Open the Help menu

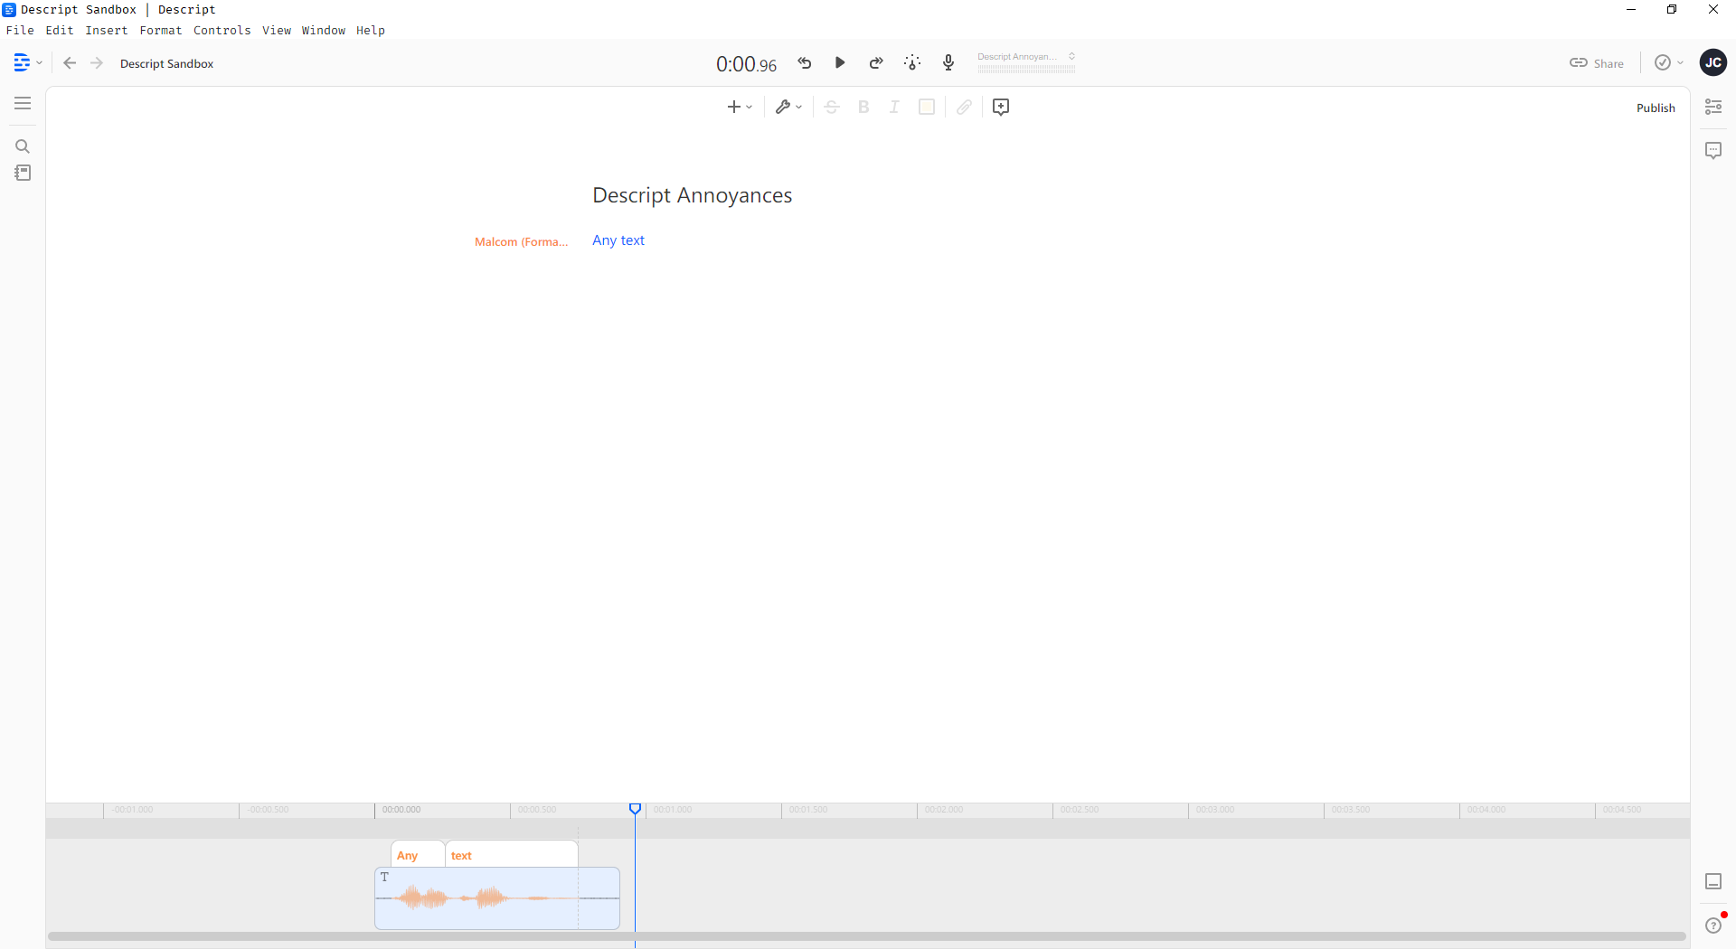[371, 30]
